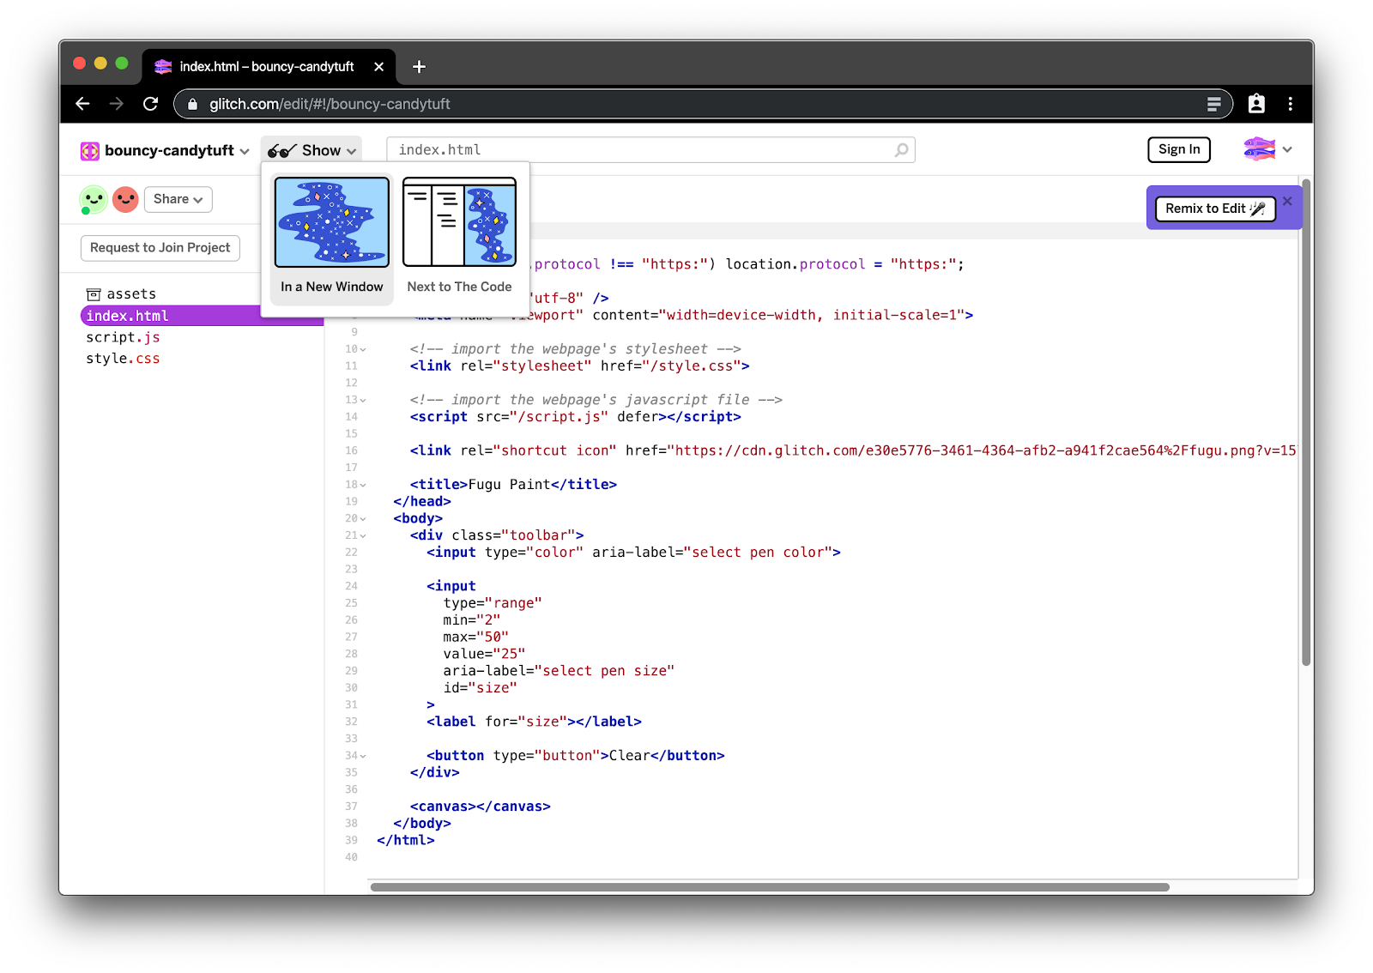Image resolution: width=1373 pixels, height=973 pixels.
Task: Click the green smiley collaborator avatar
Action: [x=92, y=199]
